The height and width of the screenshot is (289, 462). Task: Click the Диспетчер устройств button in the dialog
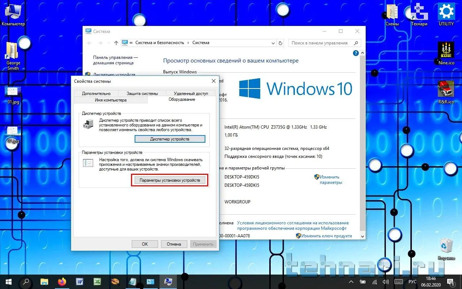[170, 139]
